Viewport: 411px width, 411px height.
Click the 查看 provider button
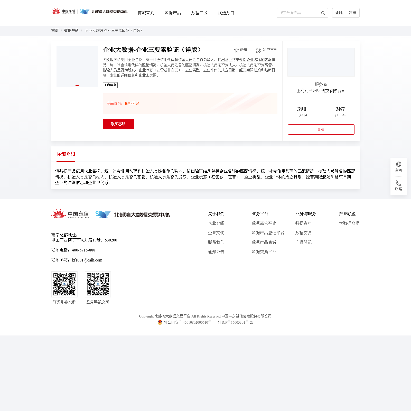(321, 129)
